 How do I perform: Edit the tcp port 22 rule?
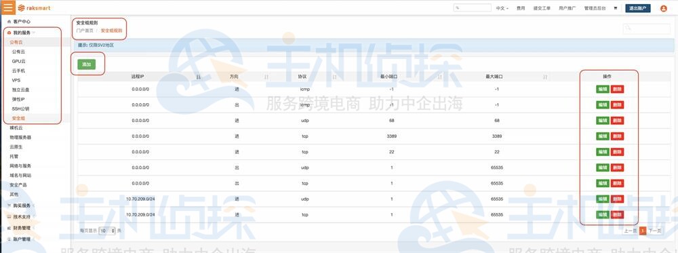(602, 152)
